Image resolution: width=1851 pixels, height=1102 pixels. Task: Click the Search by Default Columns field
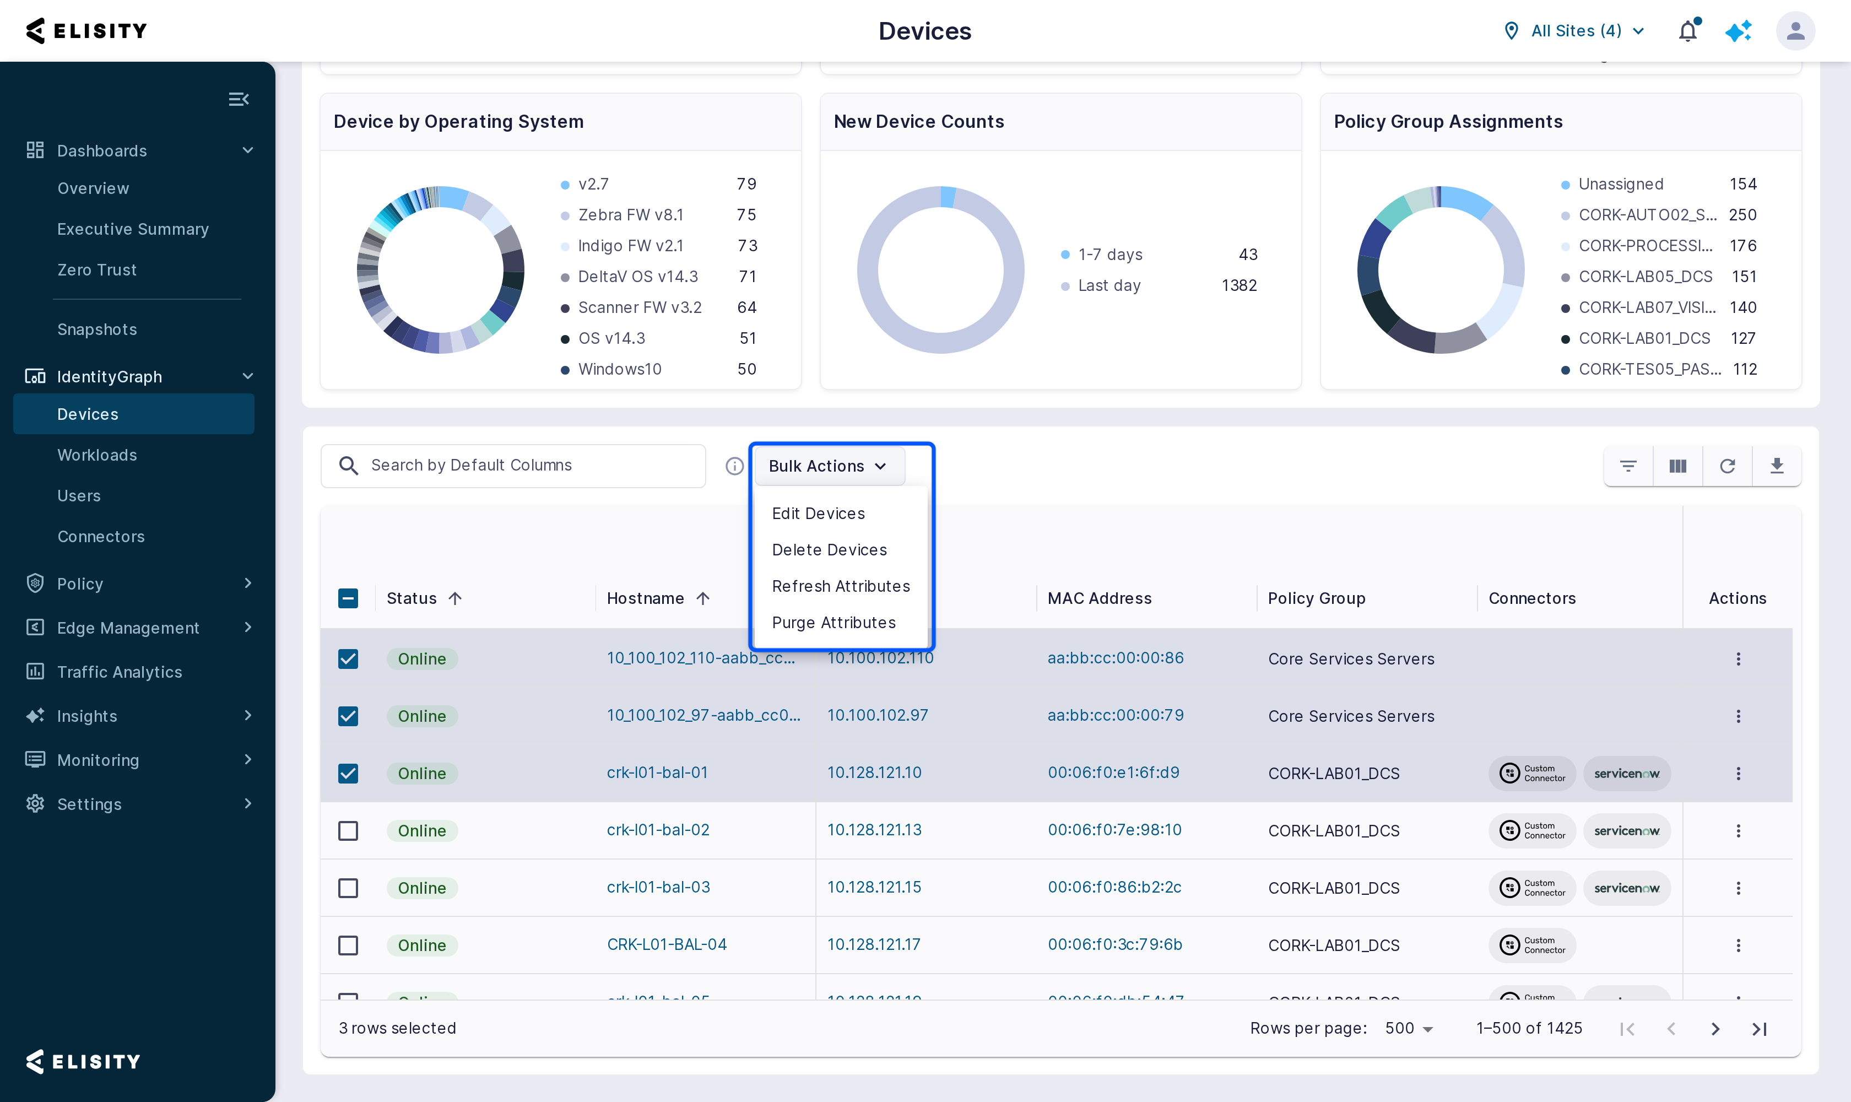[513, 466]
